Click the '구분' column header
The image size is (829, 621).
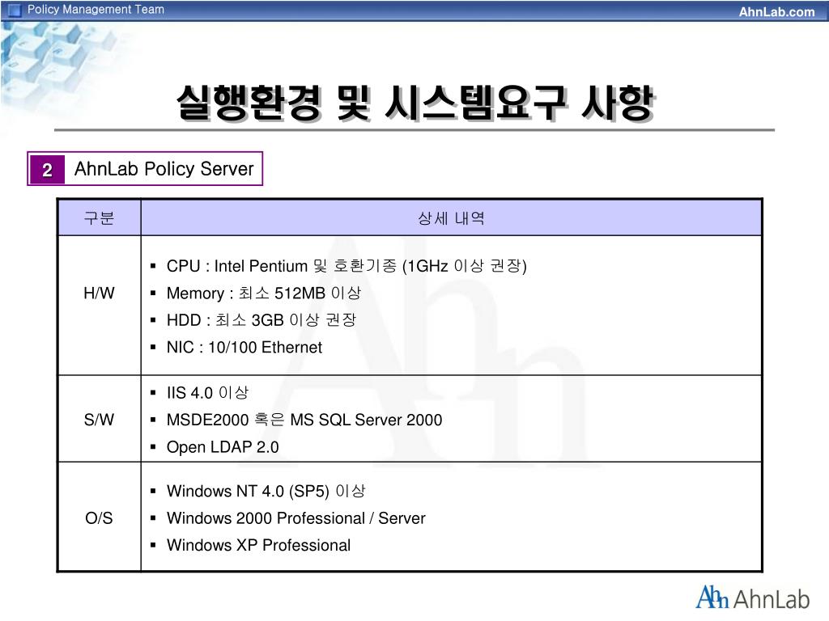pyautogui.click(x=99, y=218)
